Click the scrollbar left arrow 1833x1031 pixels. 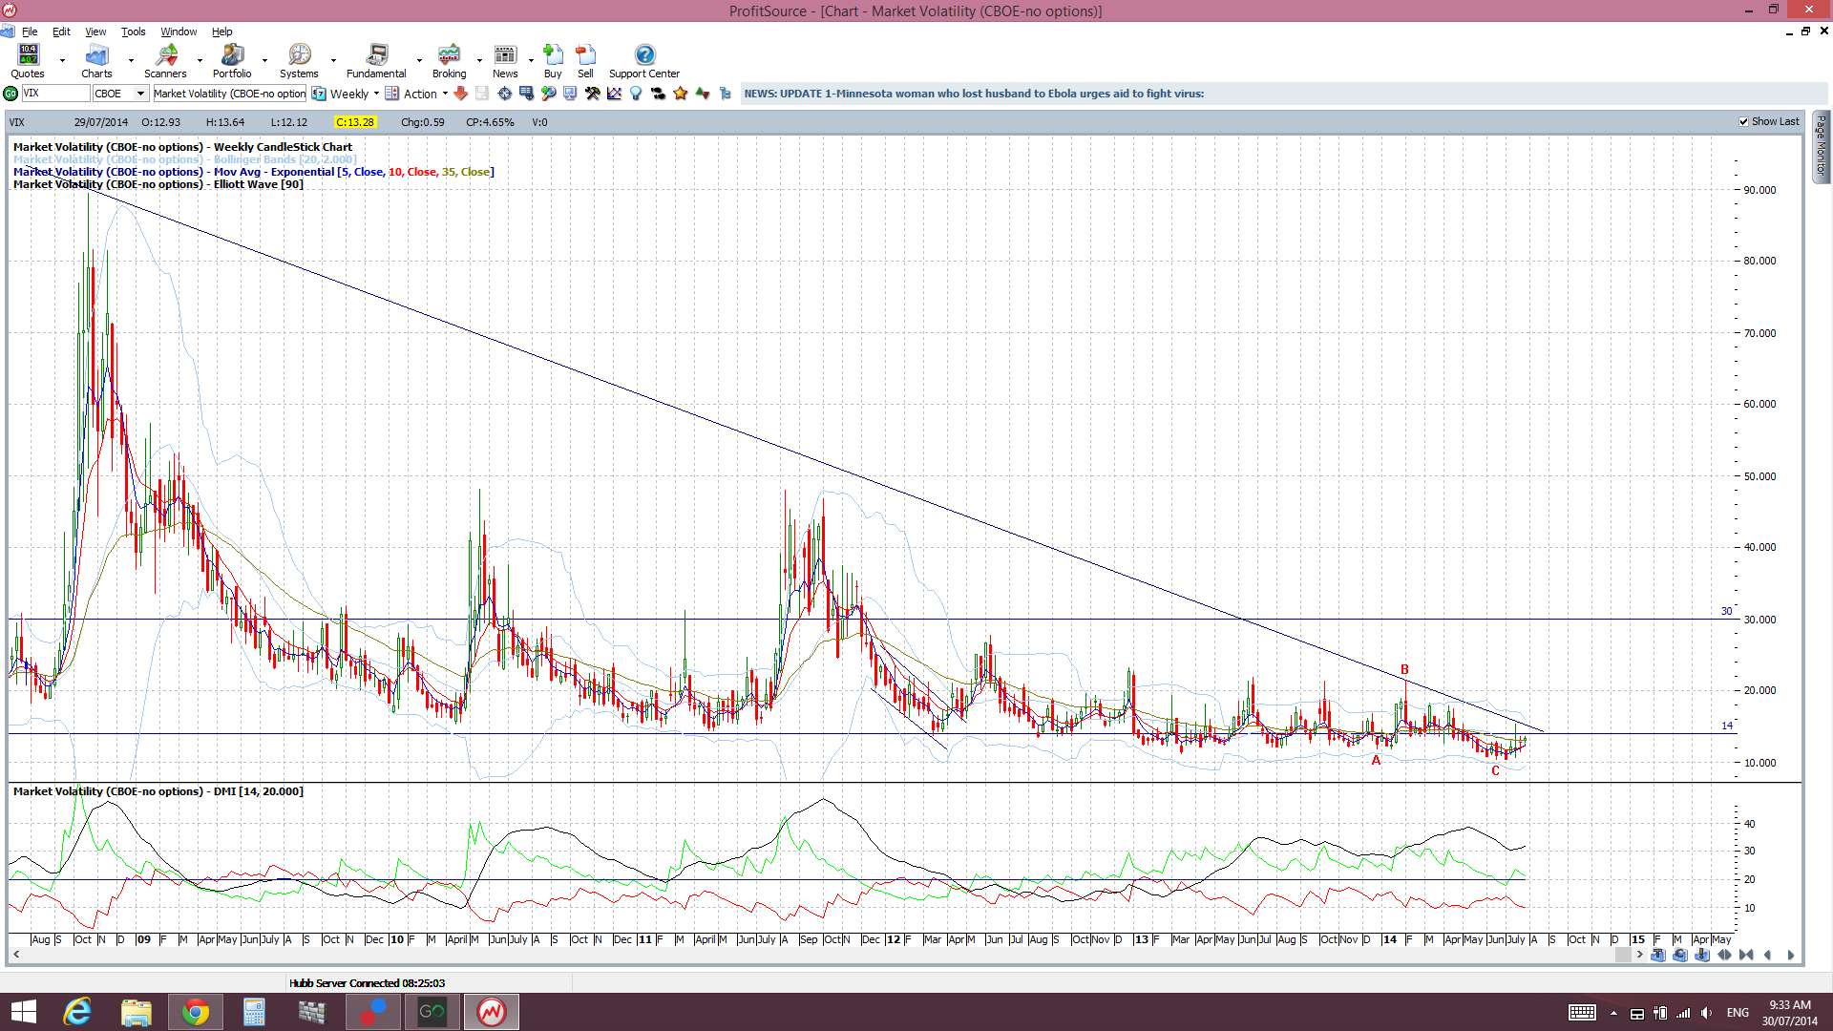tap(16, 955)
